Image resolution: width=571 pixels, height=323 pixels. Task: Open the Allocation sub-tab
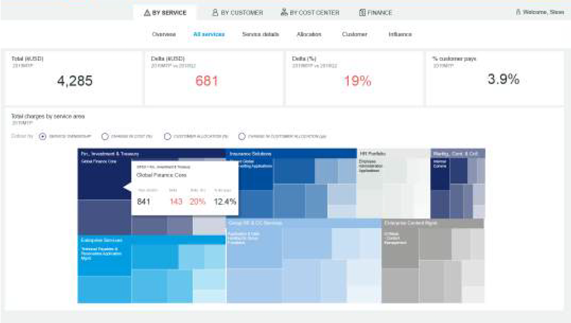point(309,35)
